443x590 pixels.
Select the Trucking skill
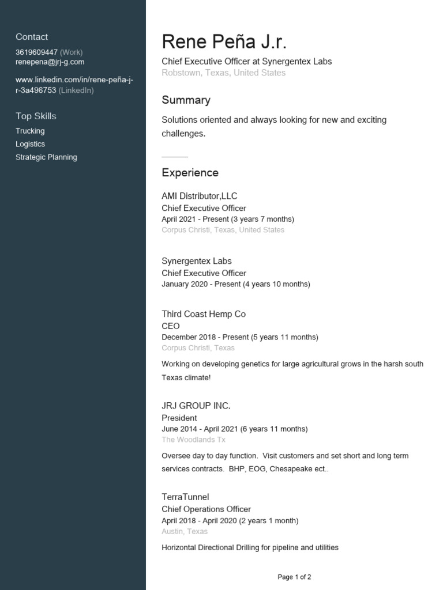(30, 131)
